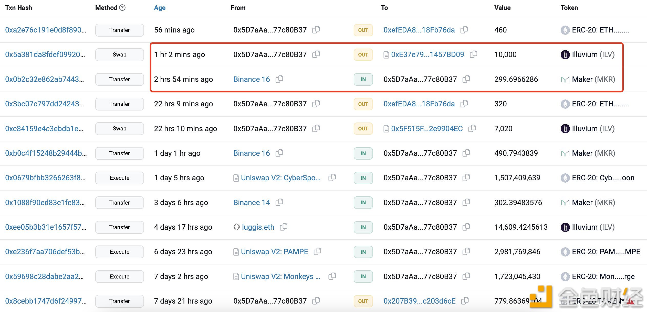This screenshot has height=312, width=647.
Task: Select value 1,507,409,639
Action: [x=517, y=178]
